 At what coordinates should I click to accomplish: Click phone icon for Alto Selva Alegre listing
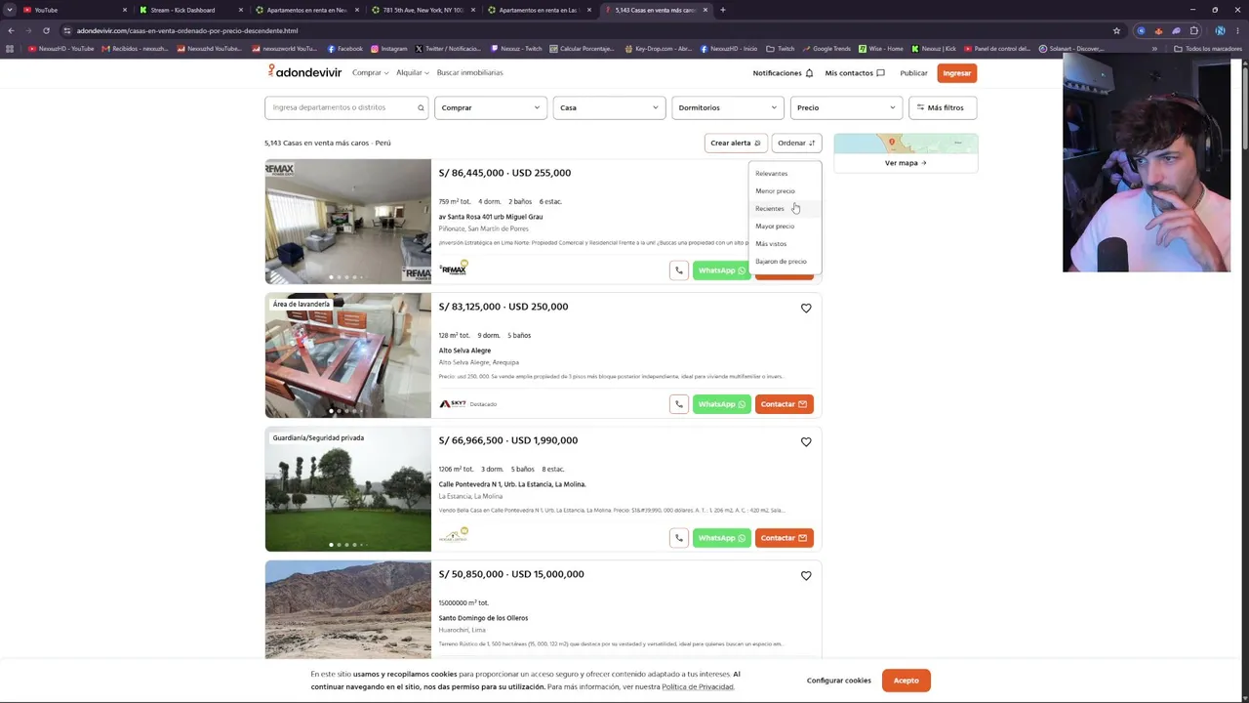click(679, 404)
